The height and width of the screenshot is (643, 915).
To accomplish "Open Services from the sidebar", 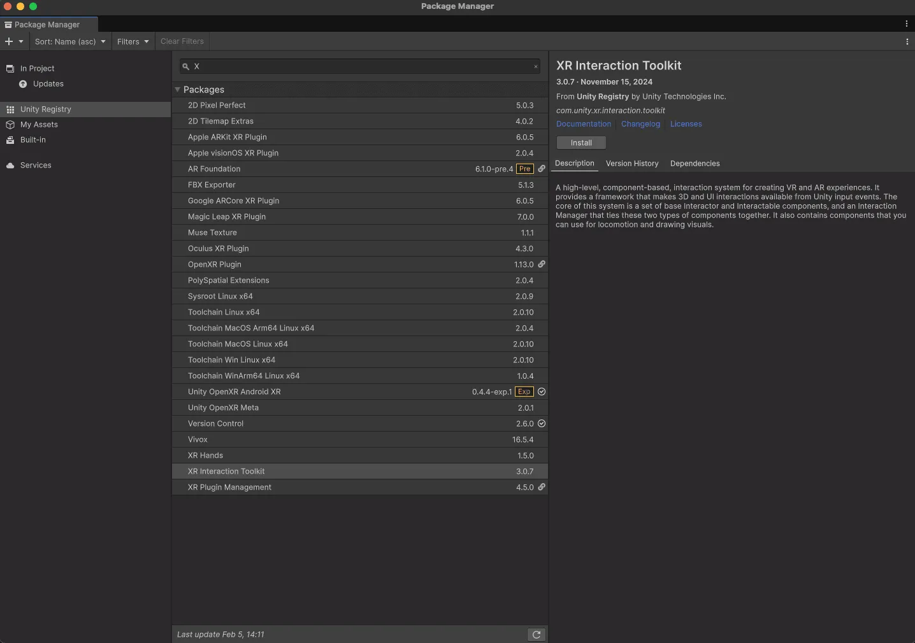I will pos(34,165).
